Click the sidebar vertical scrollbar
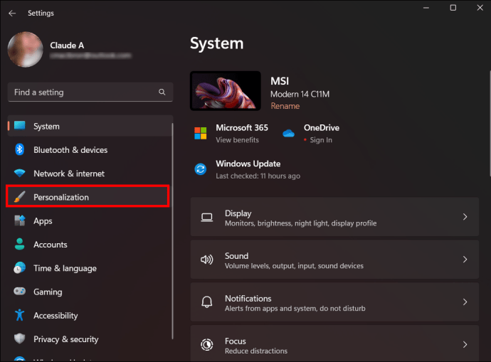The height and width of the screenshot is (362, 491). coord(172,231)
